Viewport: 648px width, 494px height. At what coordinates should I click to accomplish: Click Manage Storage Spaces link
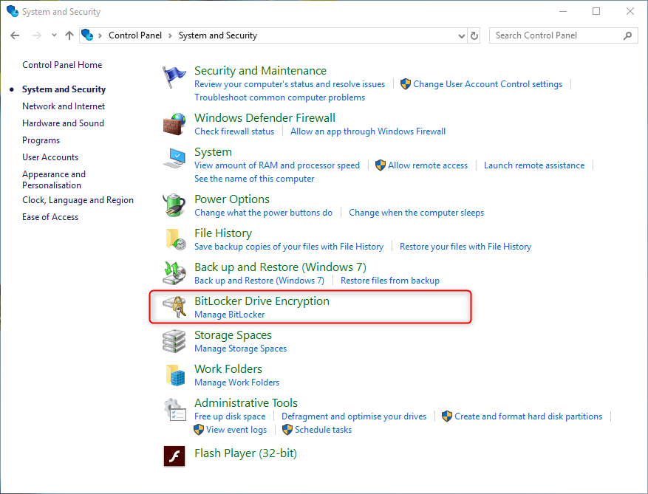[x=241, y=349]
